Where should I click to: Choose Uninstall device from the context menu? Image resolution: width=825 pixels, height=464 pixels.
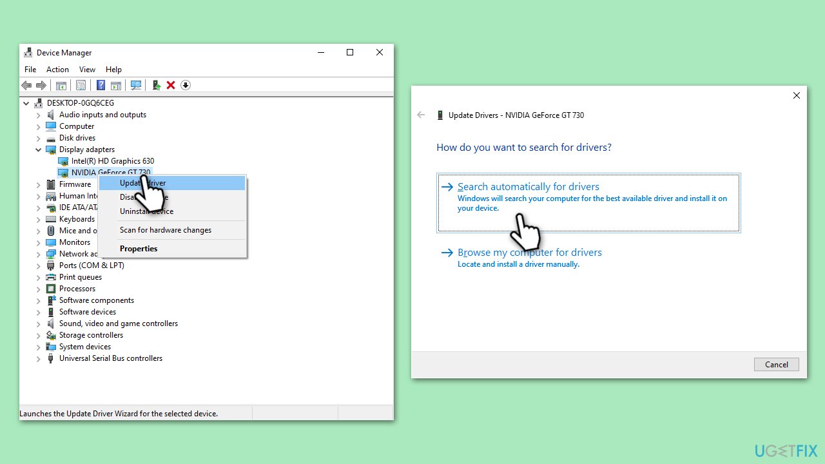172,211
